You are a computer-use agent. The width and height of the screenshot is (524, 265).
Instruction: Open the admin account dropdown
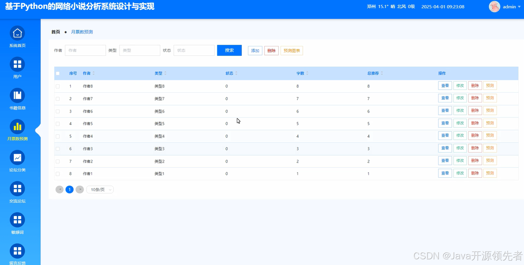pyautogui.click(x=509, y=7)
